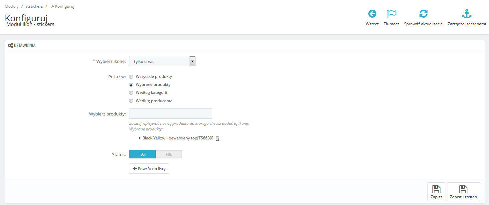
Task: Click the Konfiguruj breadcrumb item
Action: tap(64, 6)
